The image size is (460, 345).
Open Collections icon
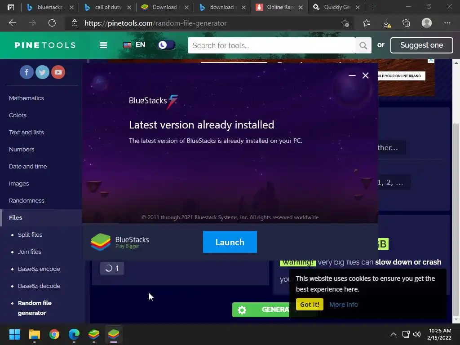click(406, 23)
